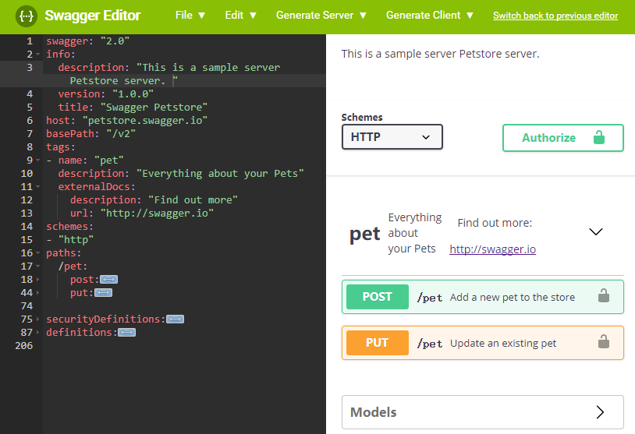Viewport: 635px width, 434px height.
Task: Open the Schemes HTTP dropdown
Action: point(392,136)
